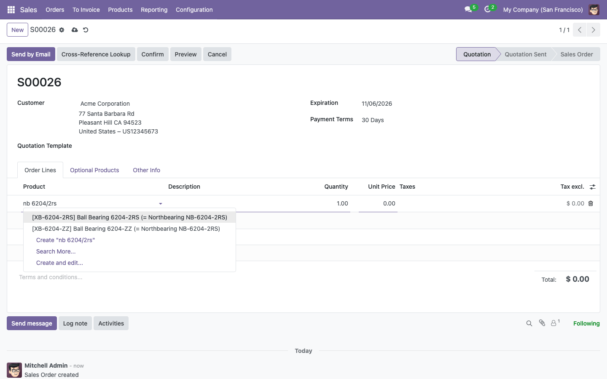
Task: Open the Reporting menu
Action: [x=154, y=10]
